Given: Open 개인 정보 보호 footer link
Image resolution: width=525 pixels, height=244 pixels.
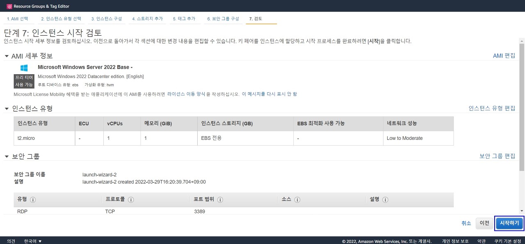Looking at the screenshot, I should tap(455, 241).
